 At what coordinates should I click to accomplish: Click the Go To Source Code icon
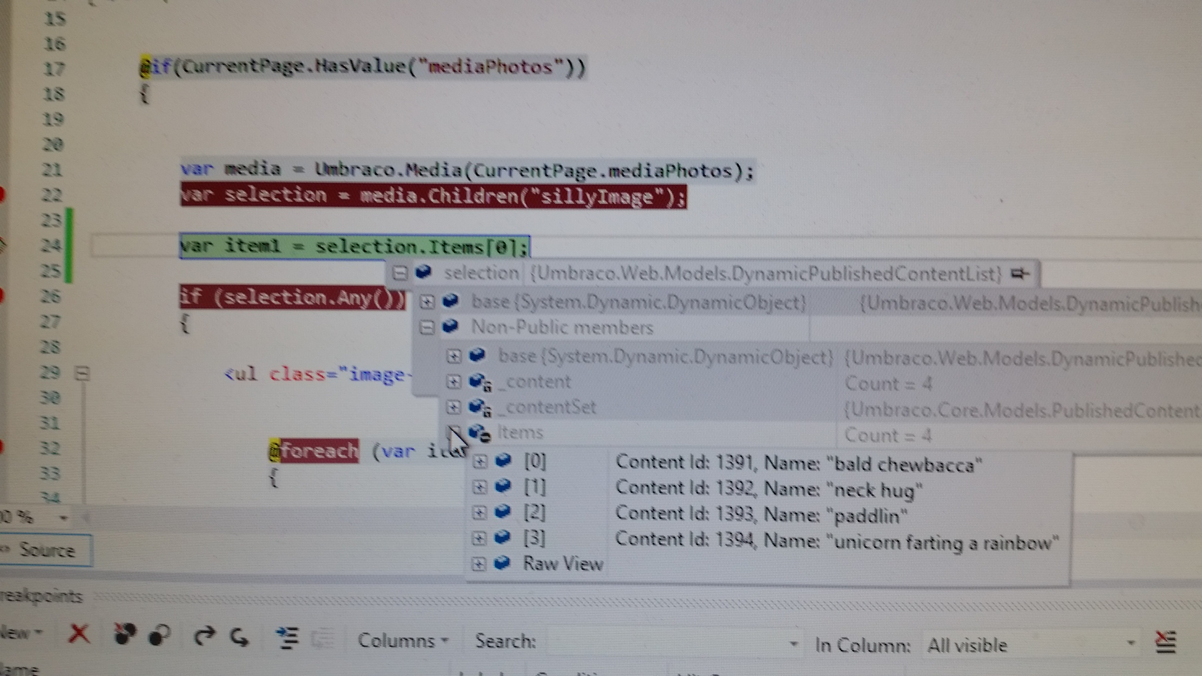287,638
